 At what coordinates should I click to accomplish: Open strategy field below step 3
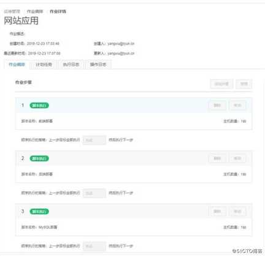pyautogui.click(x=94, y=246)
